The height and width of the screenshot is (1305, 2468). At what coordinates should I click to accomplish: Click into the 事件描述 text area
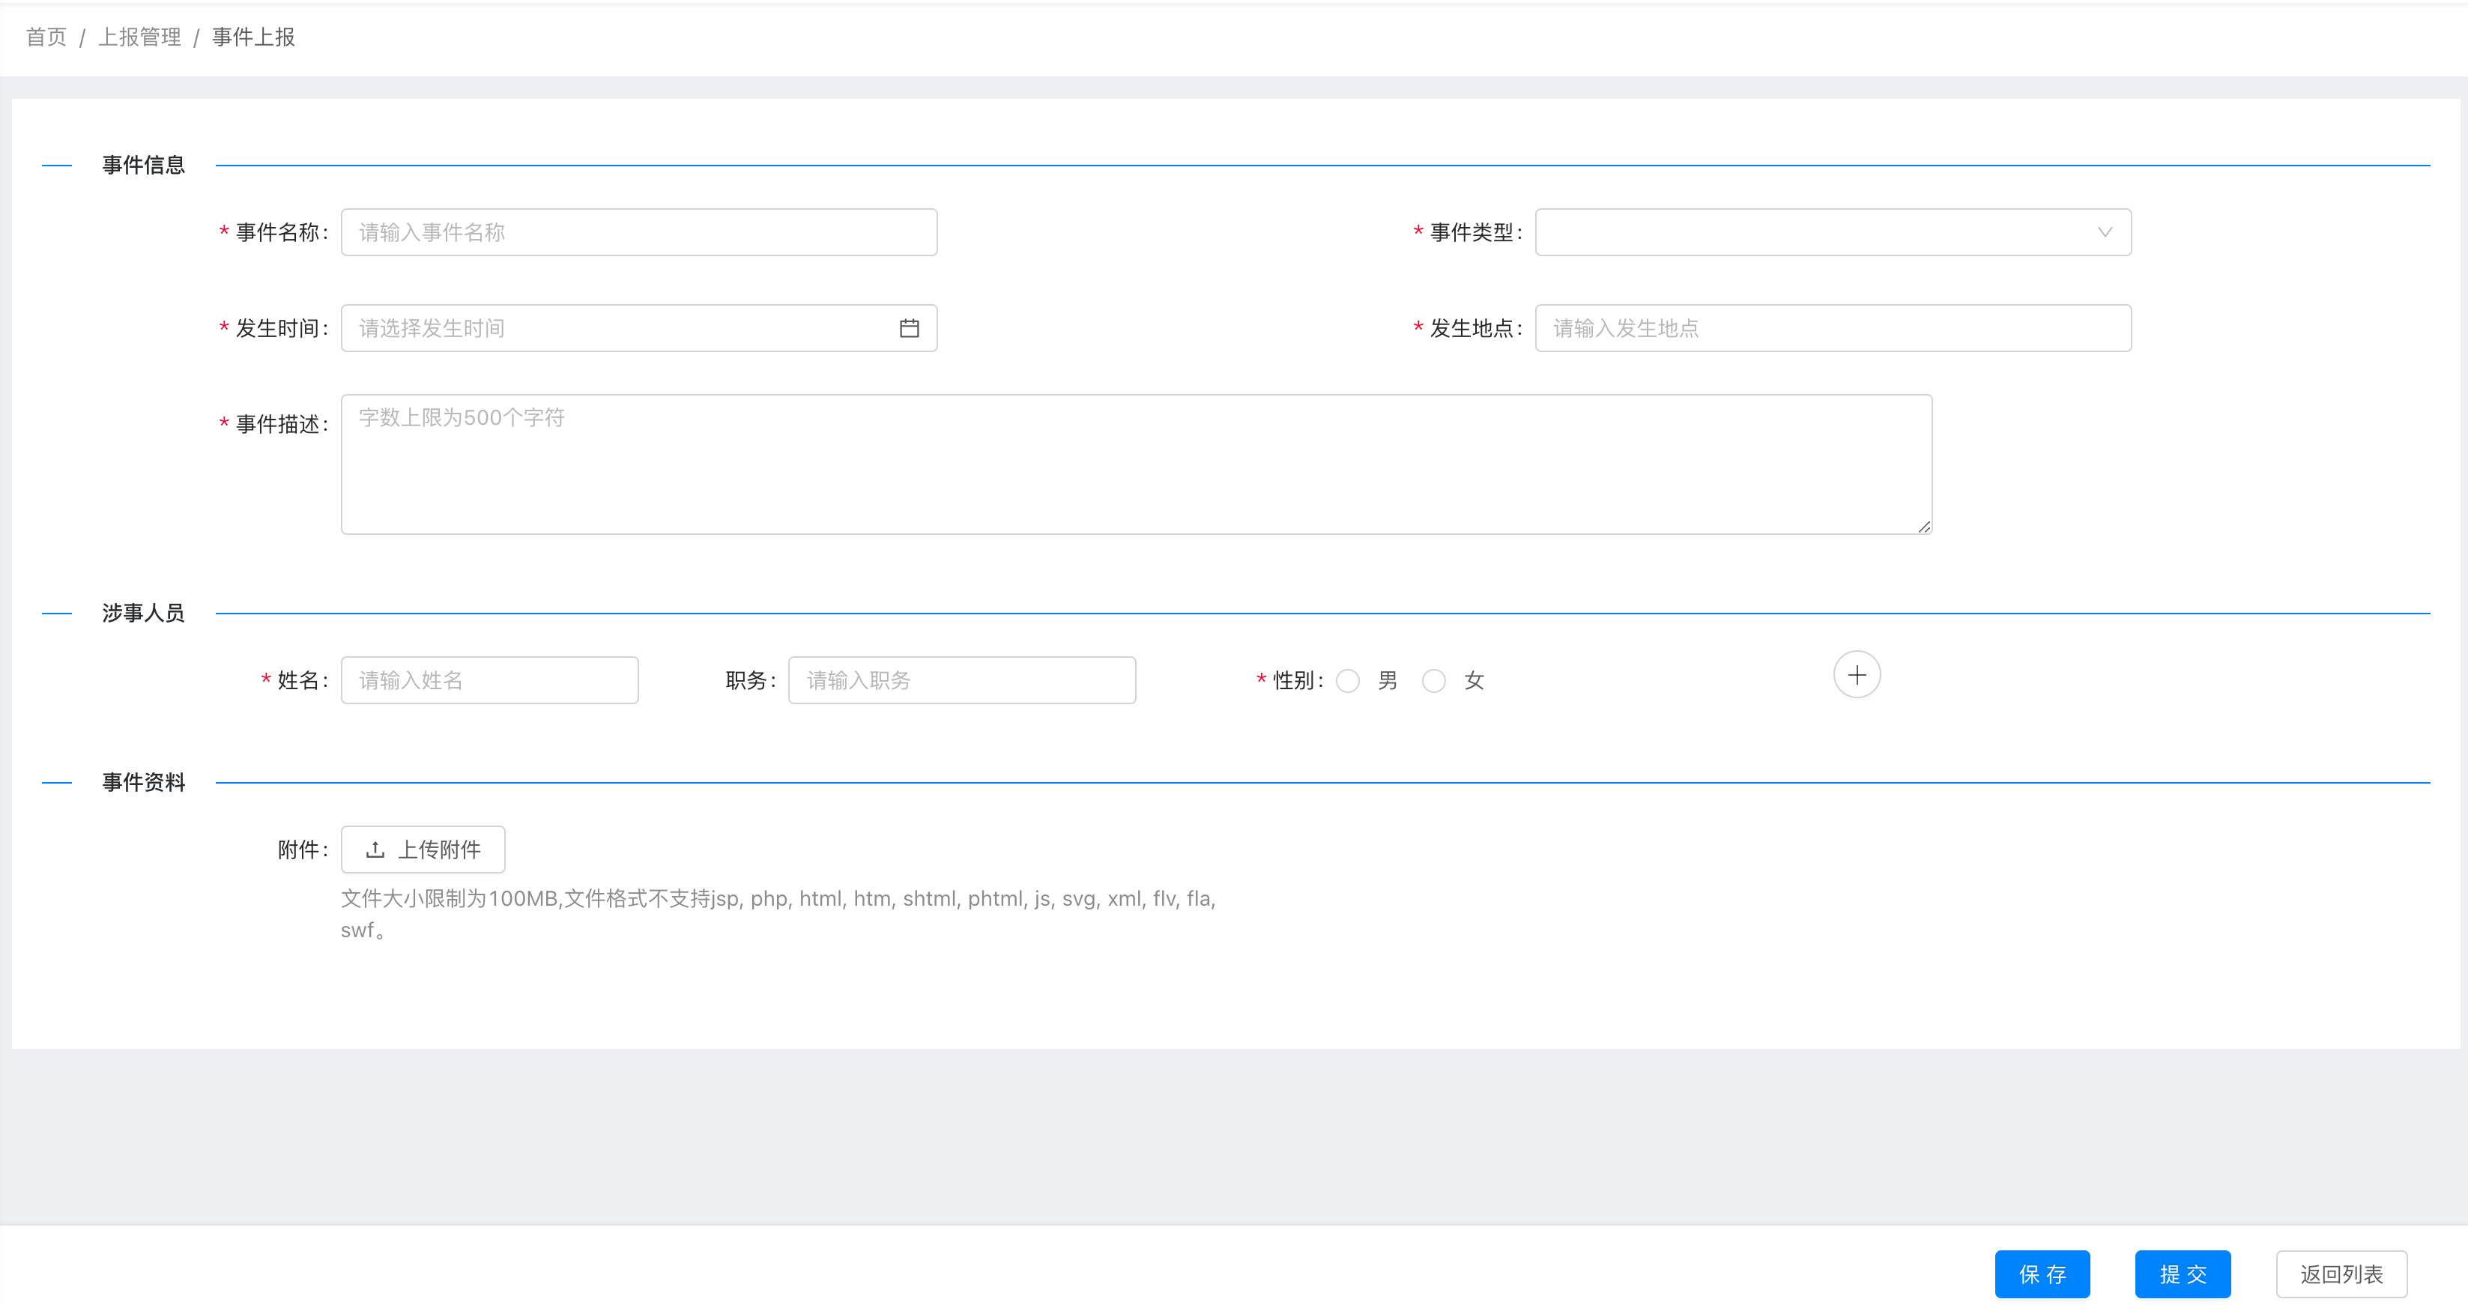[x=1137, y=464]
